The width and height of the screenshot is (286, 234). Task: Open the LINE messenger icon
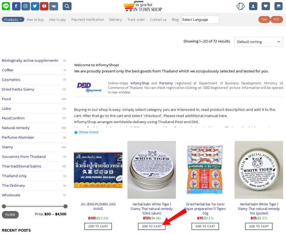pyautogui.click(x=6, y=6)
